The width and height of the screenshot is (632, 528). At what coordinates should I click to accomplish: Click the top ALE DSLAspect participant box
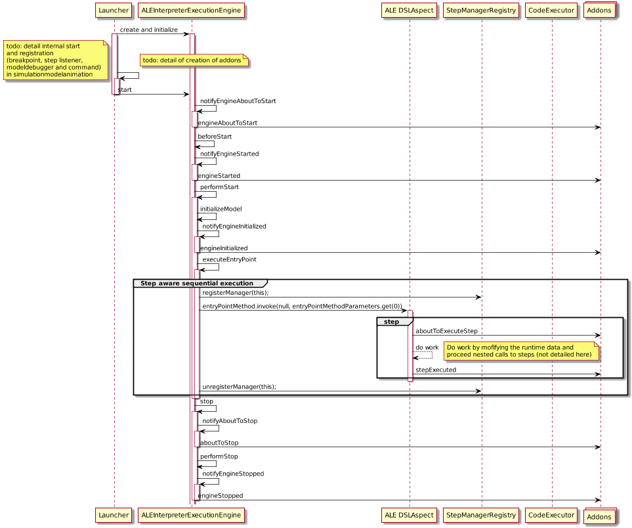coord(410,11)
